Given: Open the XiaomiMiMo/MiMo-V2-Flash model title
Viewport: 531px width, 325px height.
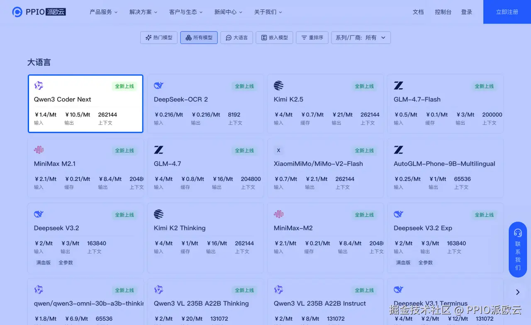Looking at the screenshot, I should point(318,164).
